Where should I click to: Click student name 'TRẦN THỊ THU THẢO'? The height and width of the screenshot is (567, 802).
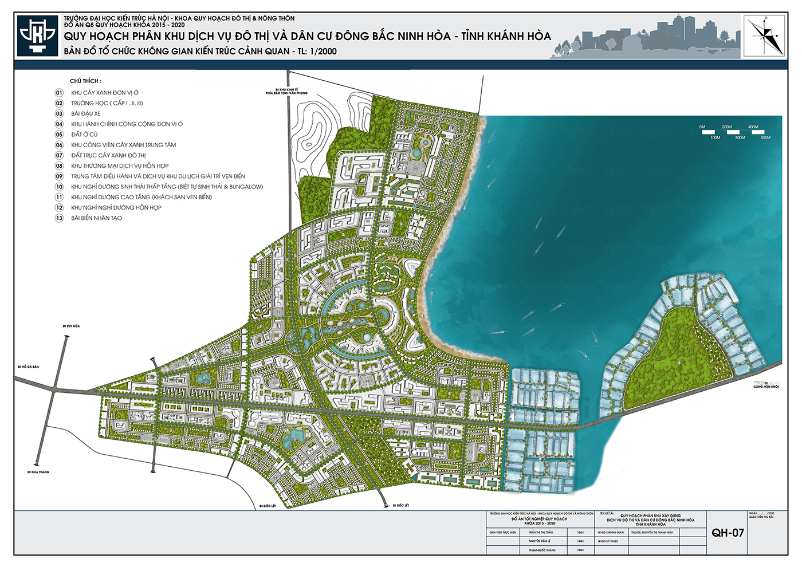click(541, 532)
